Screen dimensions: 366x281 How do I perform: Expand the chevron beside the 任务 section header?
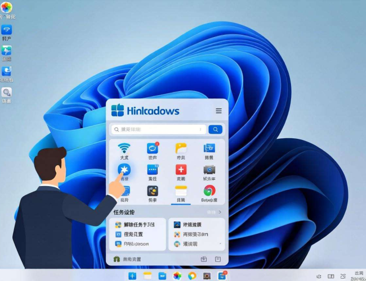(220, 212)
